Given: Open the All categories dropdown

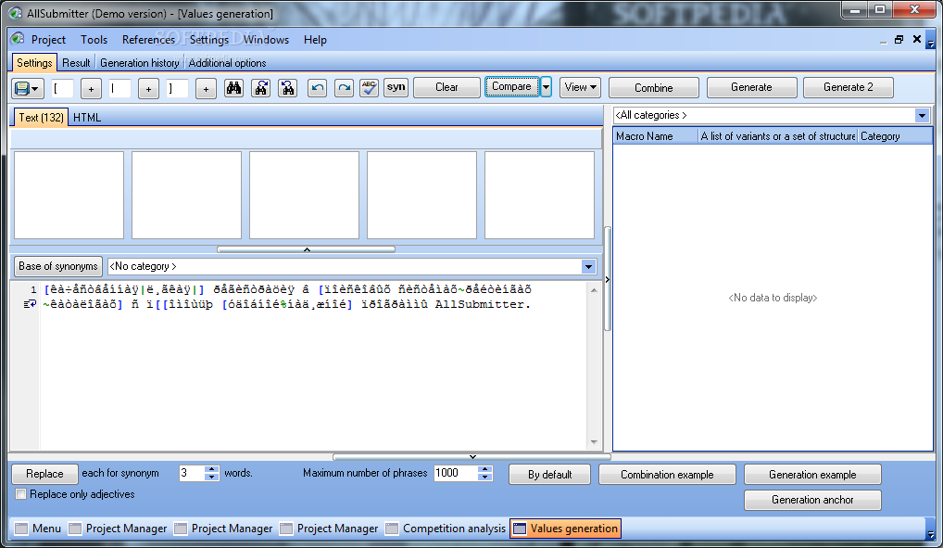Looking at the screenshot, I should click(922, 116).
